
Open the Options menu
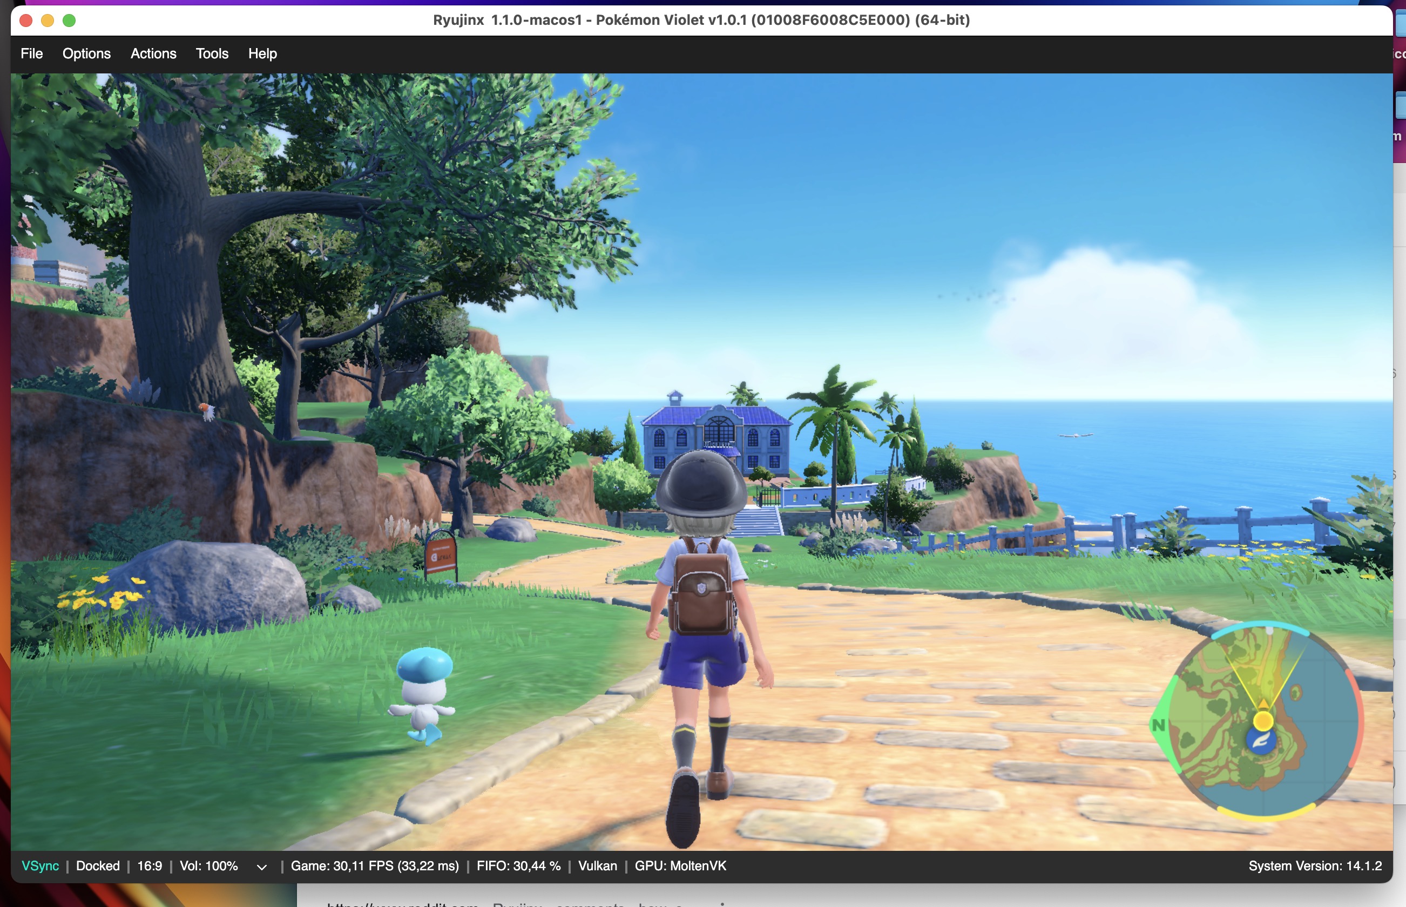pos(86,53)
